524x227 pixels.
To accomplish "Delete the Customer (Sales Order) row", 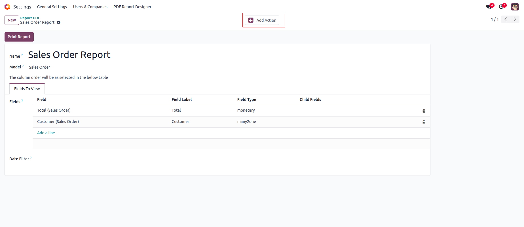I will click(424, 122).
